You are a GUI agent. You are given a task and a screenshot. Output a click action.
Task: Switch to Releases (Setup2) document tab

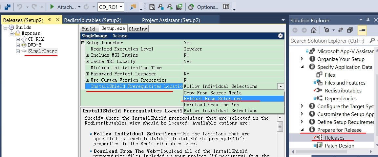coord(23,20)
